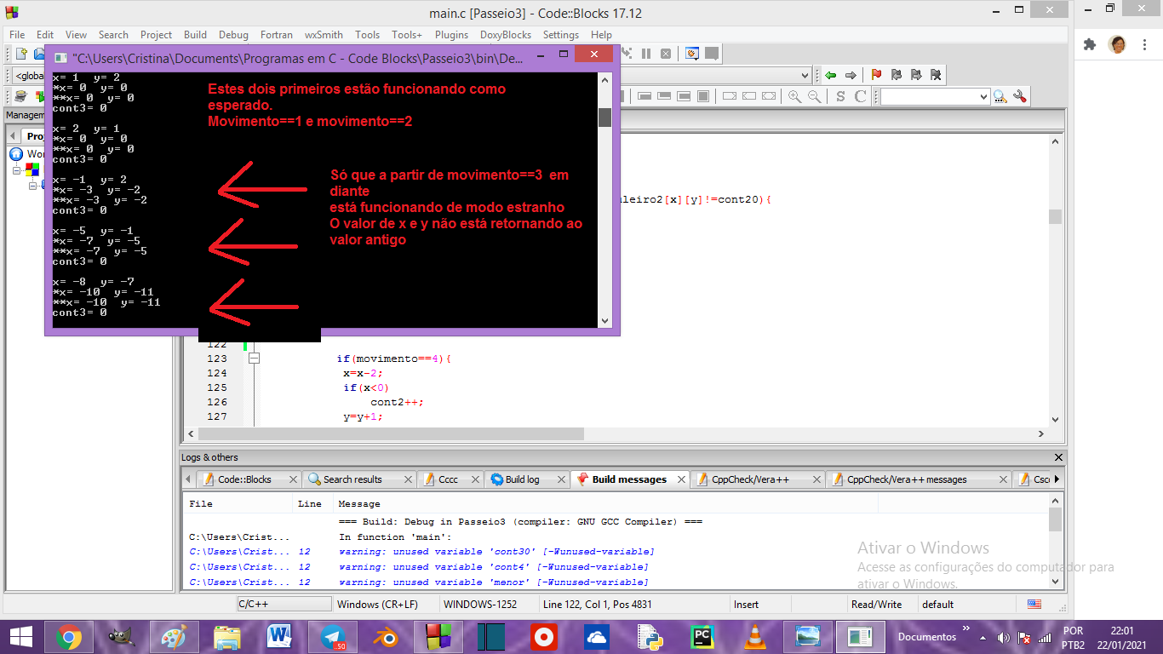Open the wxSmith menu
This screenshot has height=654, width=1163.
pos(324,35)
